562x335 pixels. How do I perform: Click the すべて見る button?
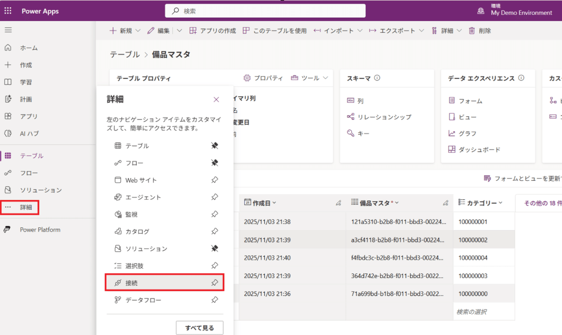[x=200, y=328]
